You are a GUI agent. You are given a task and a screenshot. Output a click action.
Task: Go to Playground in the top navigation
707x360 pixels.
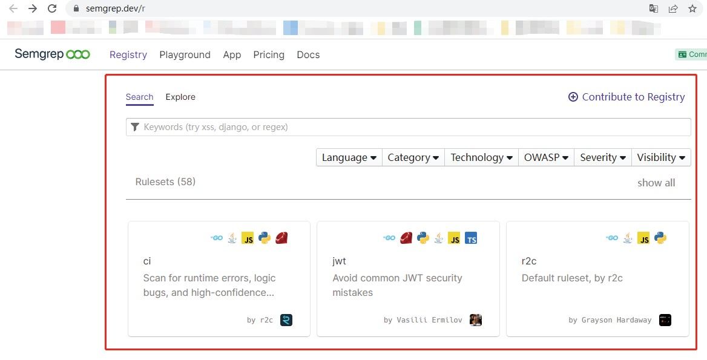(185, 54)
